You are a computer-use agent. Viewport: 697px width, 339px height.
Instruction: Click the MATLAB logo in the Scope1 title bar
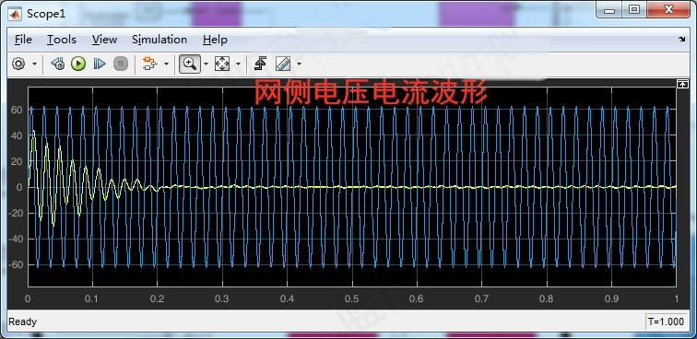pyautogui.click(x=16, y=14)
